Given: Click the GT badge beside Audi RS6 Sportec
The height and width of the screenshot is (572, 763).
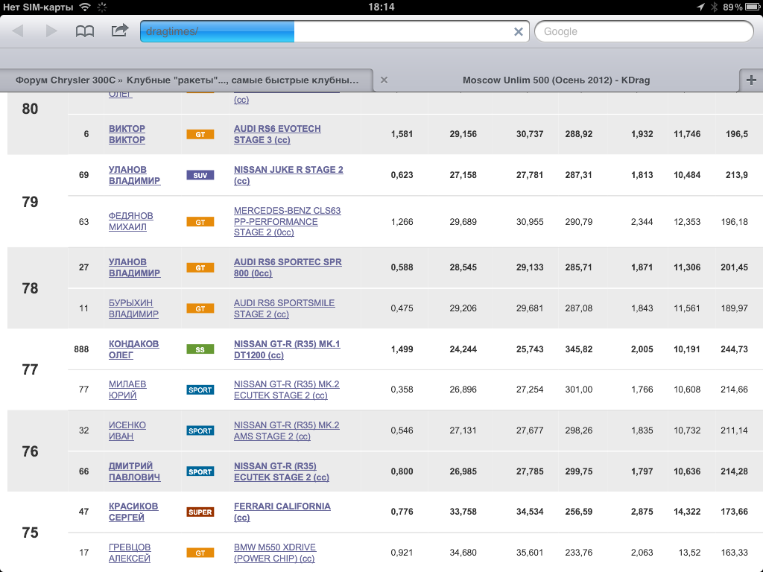Looking at the screenshot, I should [x=200, y=267].
